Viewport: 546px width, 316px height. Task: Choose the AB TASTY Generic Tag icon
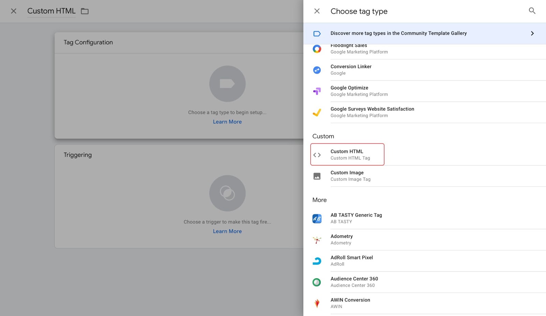(x=317, y=219)
